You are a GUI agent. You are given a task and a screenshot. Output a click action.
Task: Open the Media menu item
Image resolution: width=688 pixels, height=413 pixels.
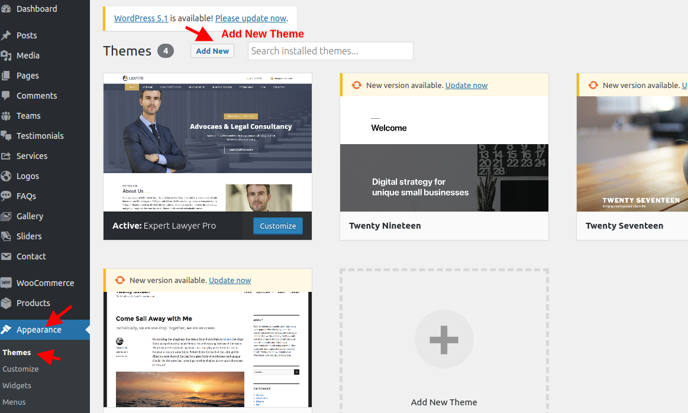(x=28, y=56)
